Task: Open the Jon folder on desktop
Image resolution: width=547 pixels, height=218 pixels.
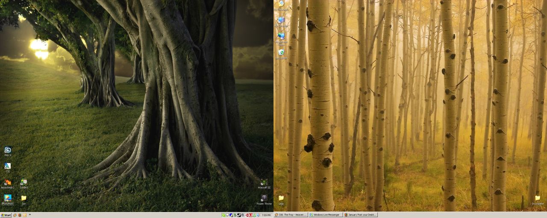Action: (24, 200)
